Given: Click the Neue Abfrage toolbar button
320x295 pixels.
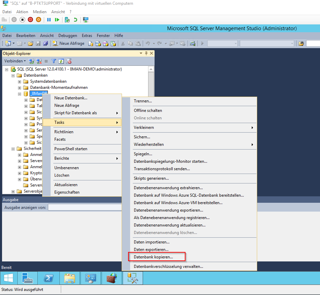Looking at the screenshot, I should click(68, 43).
